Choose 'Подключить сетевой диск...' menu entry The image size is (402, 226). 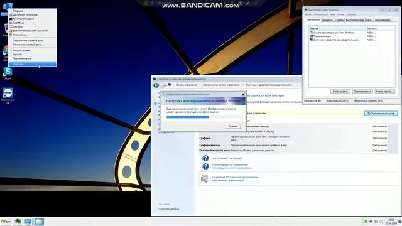(28, 40)
